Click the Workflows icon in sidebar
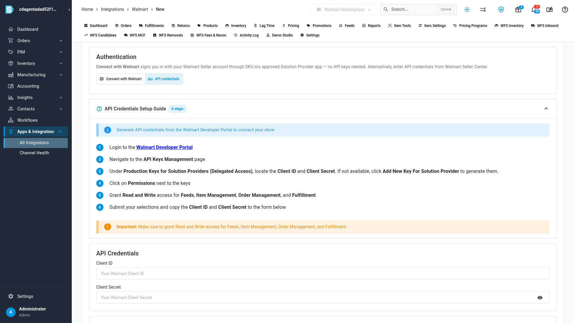 [x=11, y=120]
